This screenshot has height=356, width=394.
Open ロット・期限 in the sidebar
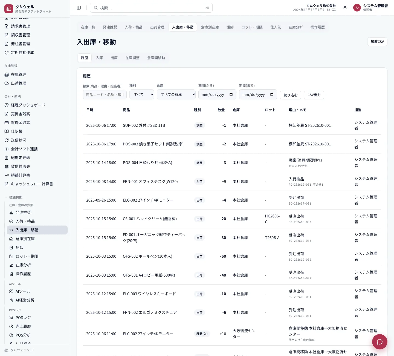(37, 256)
